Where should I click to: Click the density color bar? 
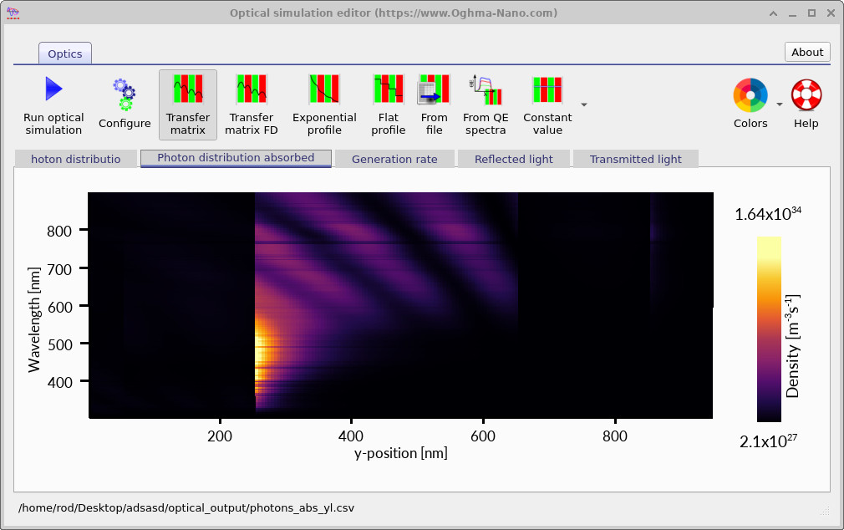coord(769,329)
